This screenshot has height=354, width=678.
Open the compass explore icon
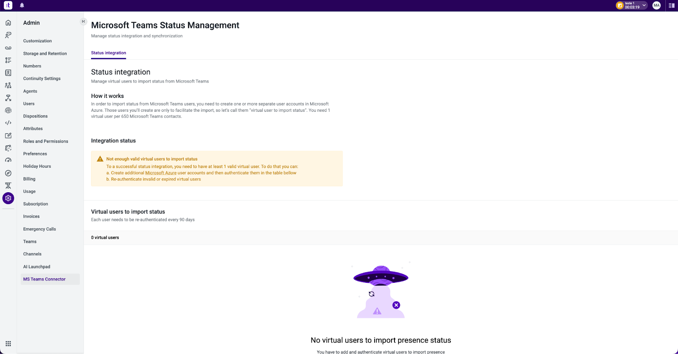click(8, 173)
